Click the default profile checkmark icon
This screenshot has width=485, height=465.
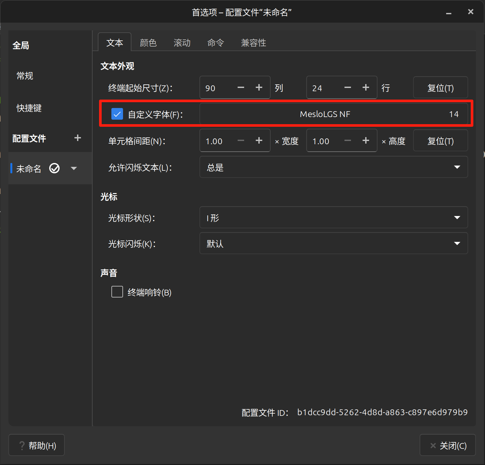click(x=54, y=168)
